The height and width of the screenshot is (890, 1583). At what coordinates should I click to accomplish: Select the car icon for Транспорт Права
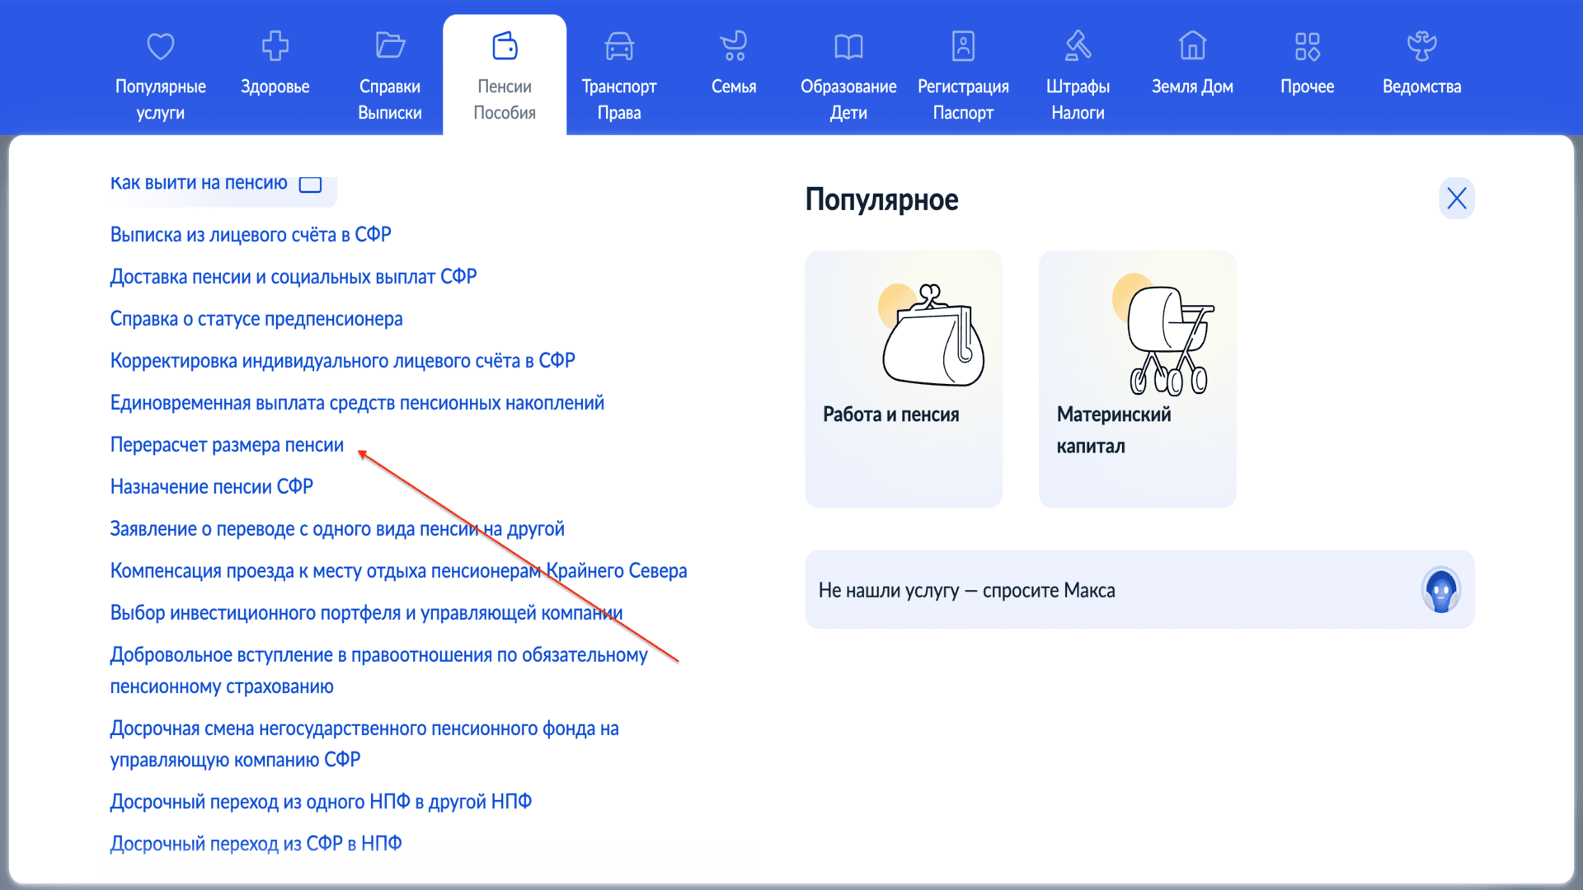point(618,46)
